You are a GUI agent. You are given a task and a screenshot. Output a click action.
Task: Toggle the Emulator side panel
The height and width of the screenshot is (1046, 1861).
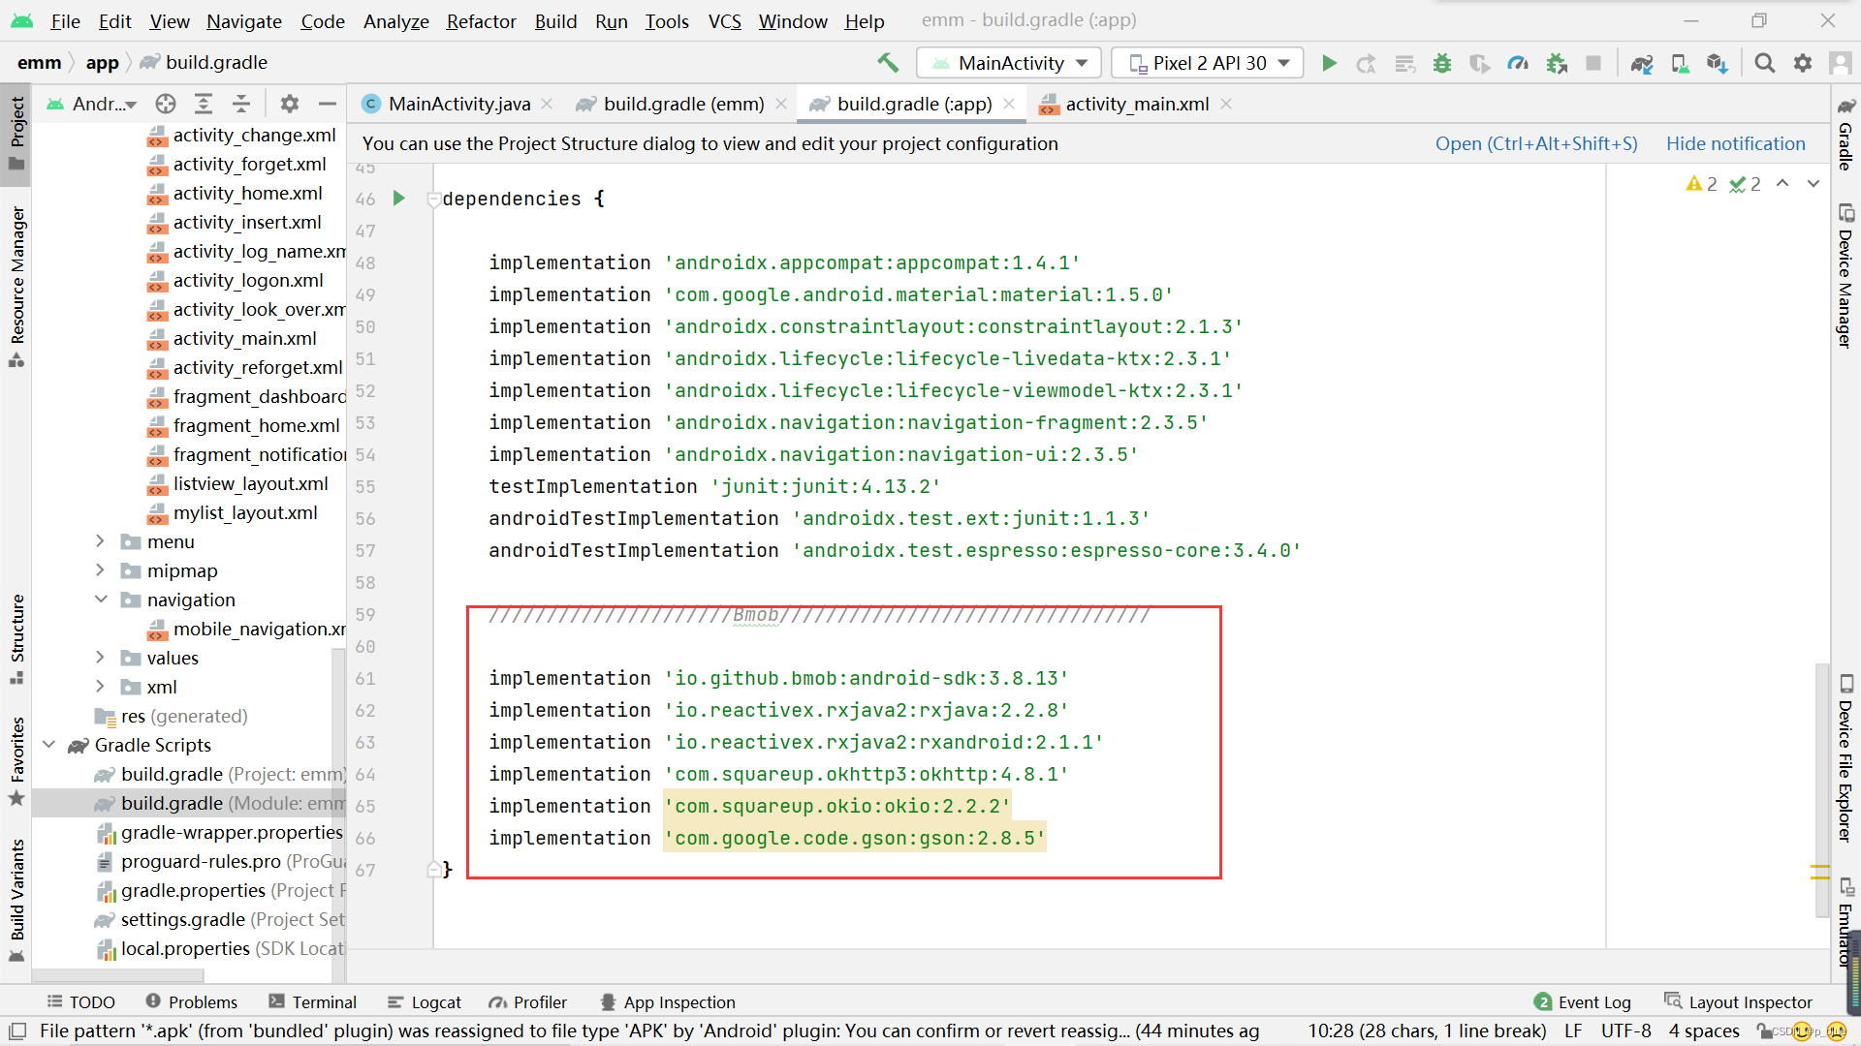pos(1845,921)
